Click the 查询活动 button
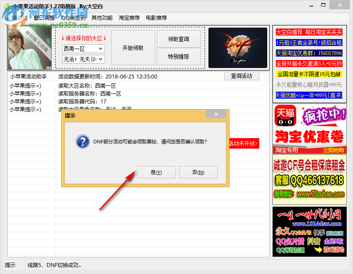 242,76
